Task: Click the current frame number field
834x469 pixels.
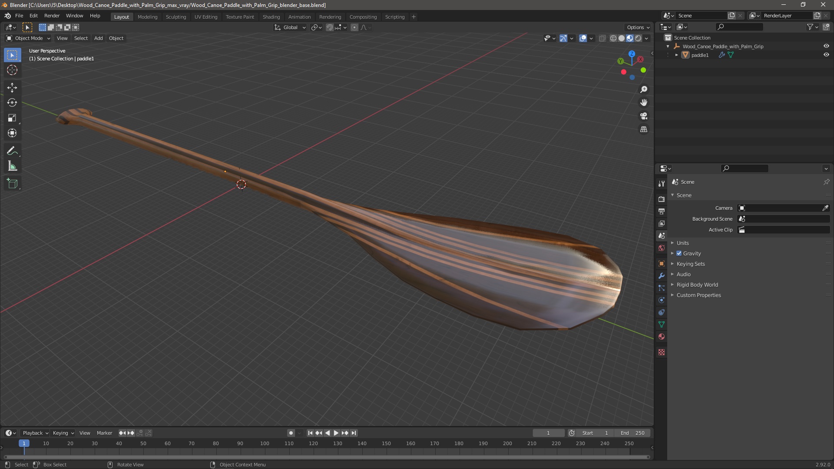Action: [x=548, y=433]
